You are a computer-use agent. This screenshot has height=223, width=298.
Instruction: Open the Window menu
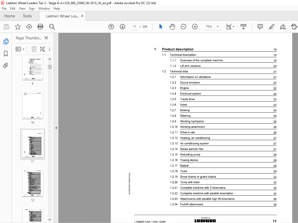(x=44, y=9)
